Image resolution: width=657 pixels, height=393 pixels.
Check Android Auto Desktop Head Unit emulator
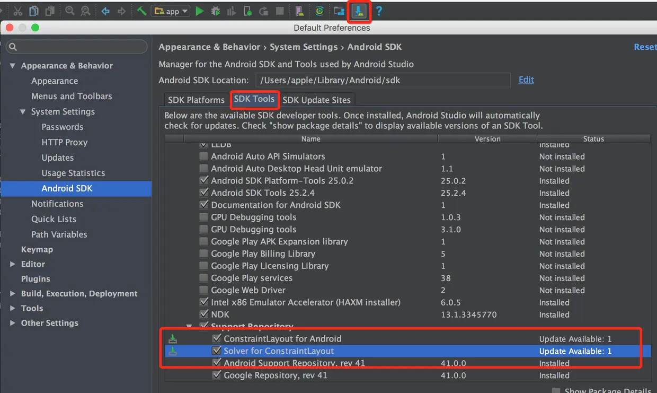[203, 169]
